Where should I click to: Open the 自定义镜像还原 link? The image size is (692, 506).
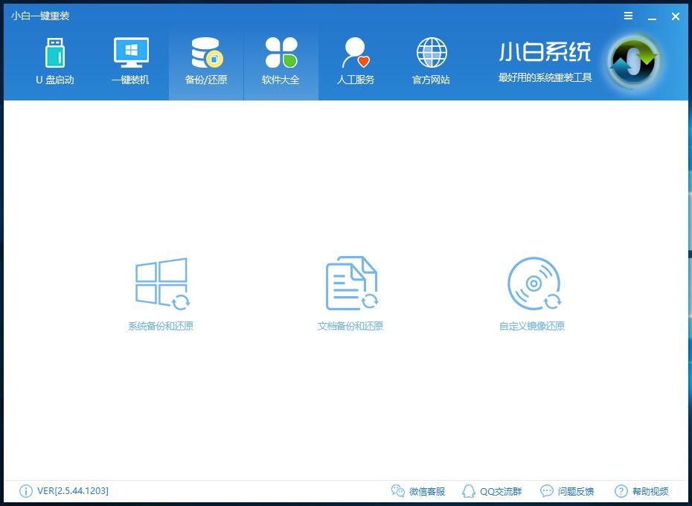click(x=532, y=326)
